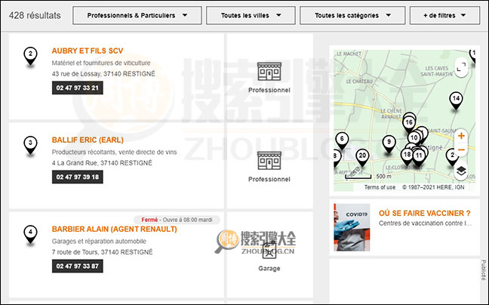
Task: Open the COVID19 vaccination thumbnail
Action: [x=352, y=227]
